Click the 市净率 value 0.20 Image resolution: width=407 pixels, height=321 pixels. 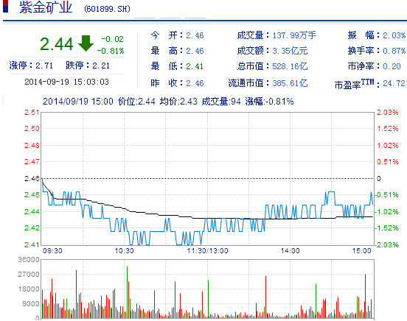click(x=392, y=66)
